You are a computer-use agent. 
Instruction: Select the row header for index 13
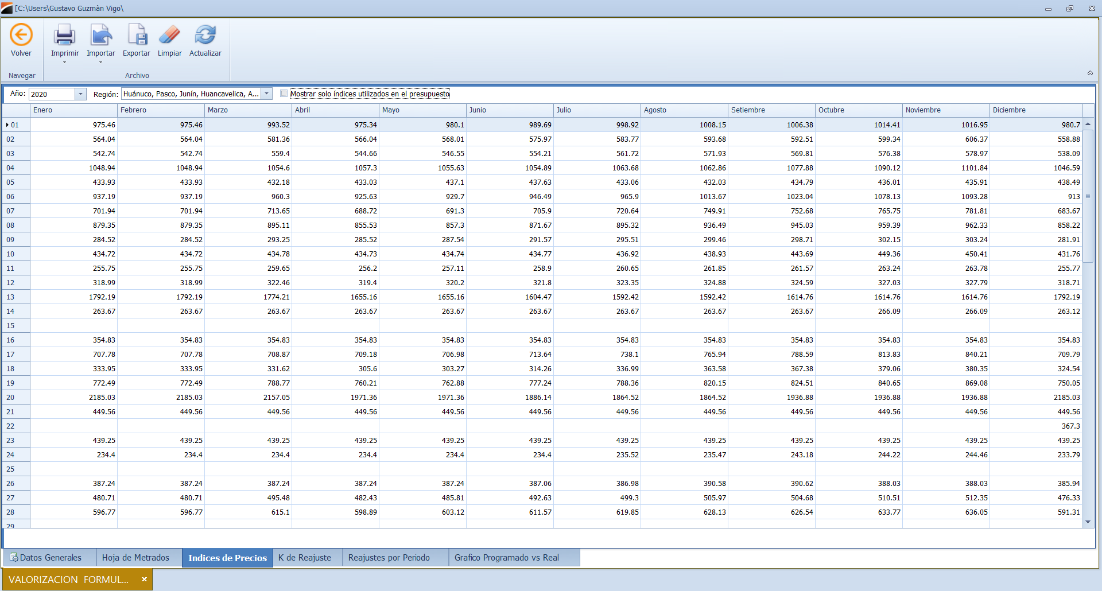16,297
